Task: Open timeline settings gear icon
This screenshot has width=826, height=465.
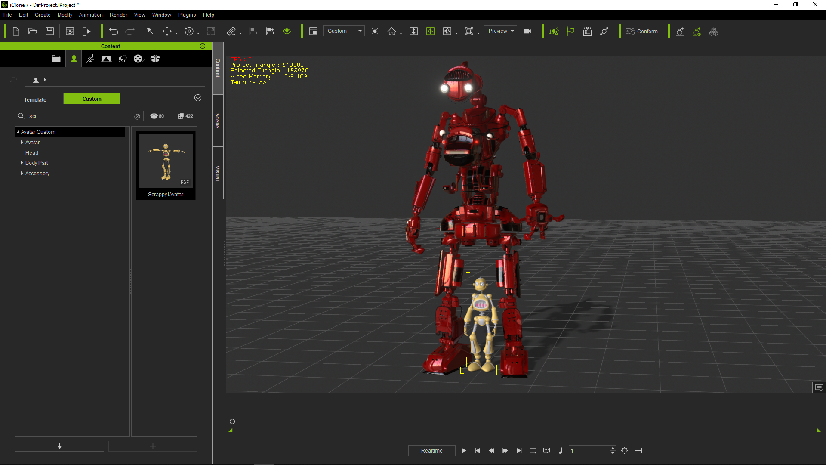Action: coord(625,450)
